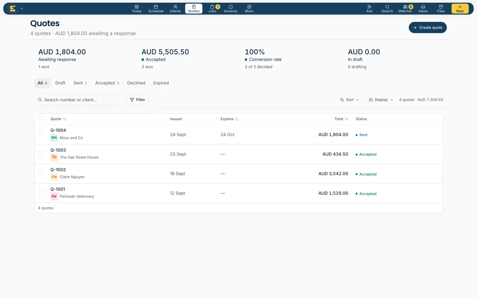The height and width of the screenshot is (298, 477).
Task: Open the Today dashboard icon
Action: (x=136, y=7)
